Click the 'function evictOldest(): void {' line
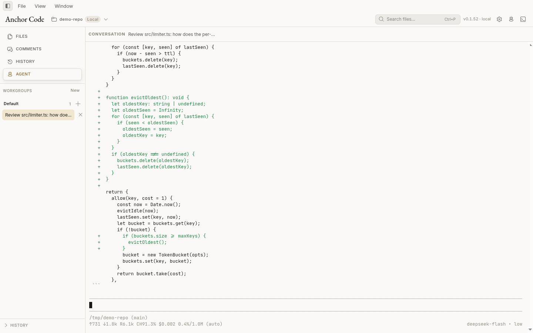533x333 pixels. [x=148, y=98]
